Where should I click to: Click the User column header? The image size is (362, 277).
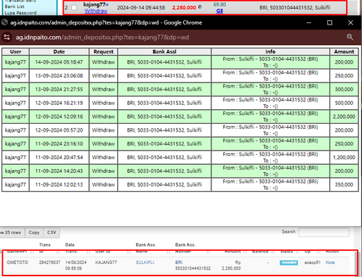tap(16, 51)
